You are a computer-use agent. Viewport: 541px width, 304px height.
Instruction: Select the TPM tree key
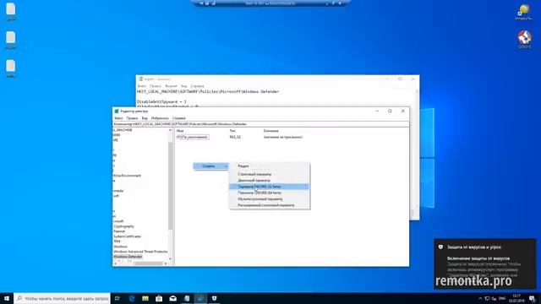point(117,242)
